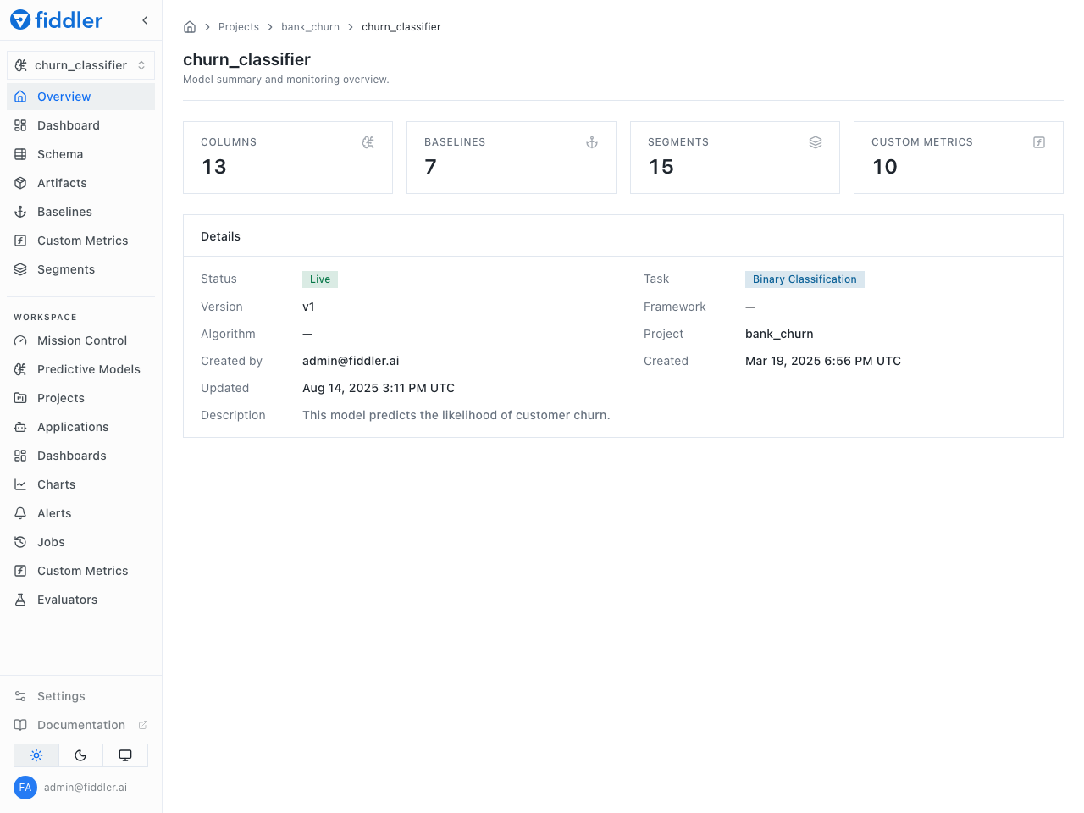1084x813 pixels.
Task: Click the Predictive Models icon
Action: tap(20, 369)
